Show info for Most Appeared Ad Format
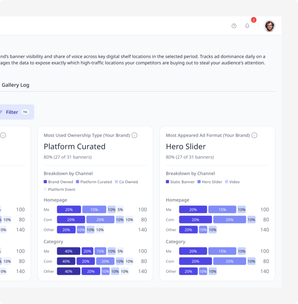298x304 pixels. [x=254, y=135]
